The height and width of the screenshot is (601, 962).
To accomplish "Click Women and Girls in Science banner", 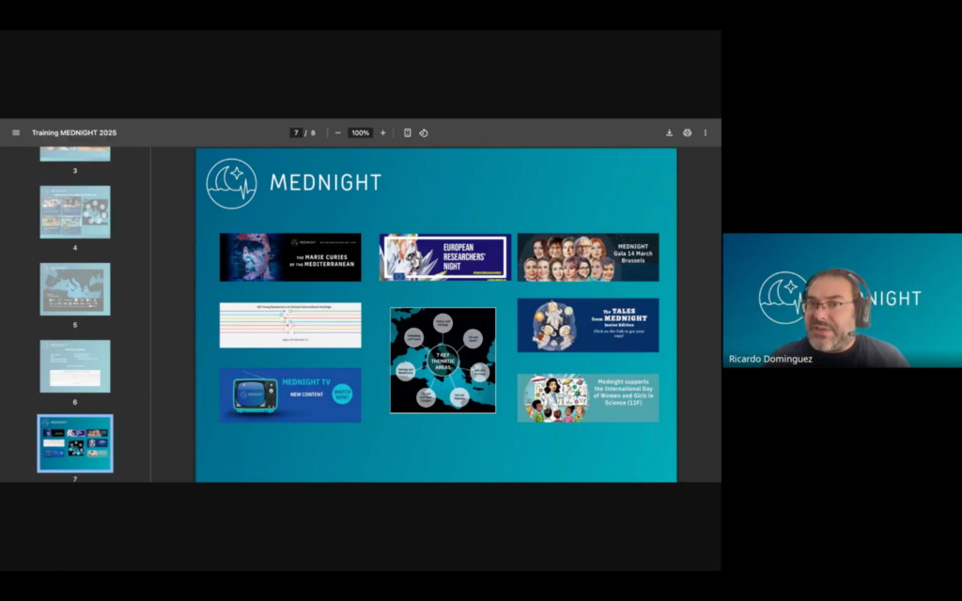I will (588, 398).
